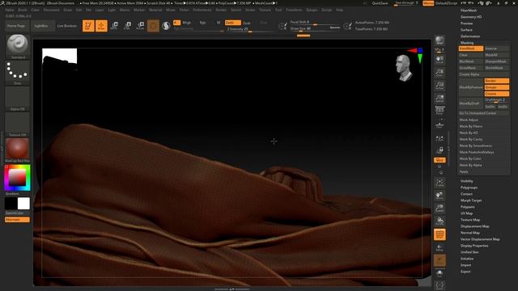This screenshot has width=518, height=291.
Task: Toggle the Floor grid icon
Action: coord(439,124)
